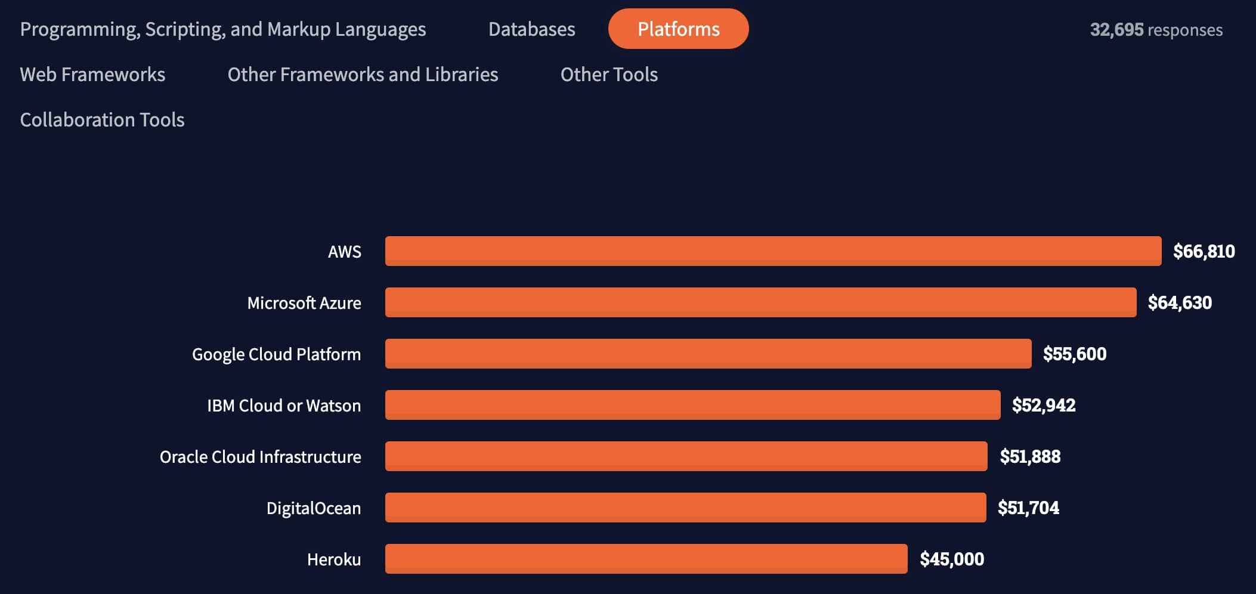Click the DigitalOcean bar
Image resolution: width=1256 pixels, height=594 pixels.
pos(685,508)
